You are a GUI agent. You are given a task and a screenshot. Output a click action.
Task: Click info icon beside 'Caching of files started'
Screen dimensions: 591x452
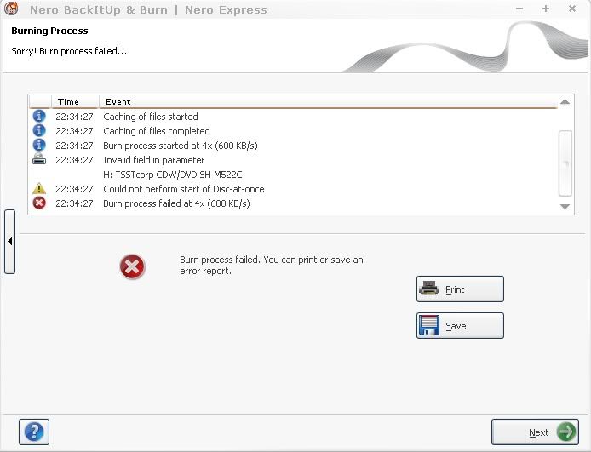[39, 116]
